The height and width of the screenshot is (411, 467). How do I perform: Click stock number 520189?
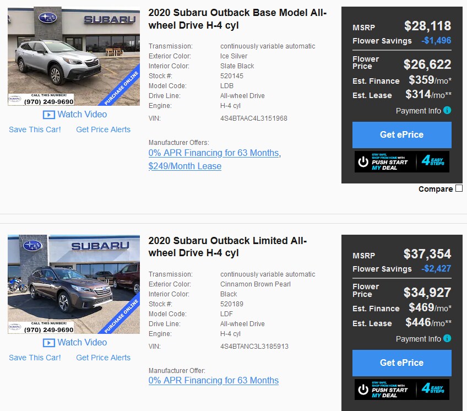coord(232,304)
